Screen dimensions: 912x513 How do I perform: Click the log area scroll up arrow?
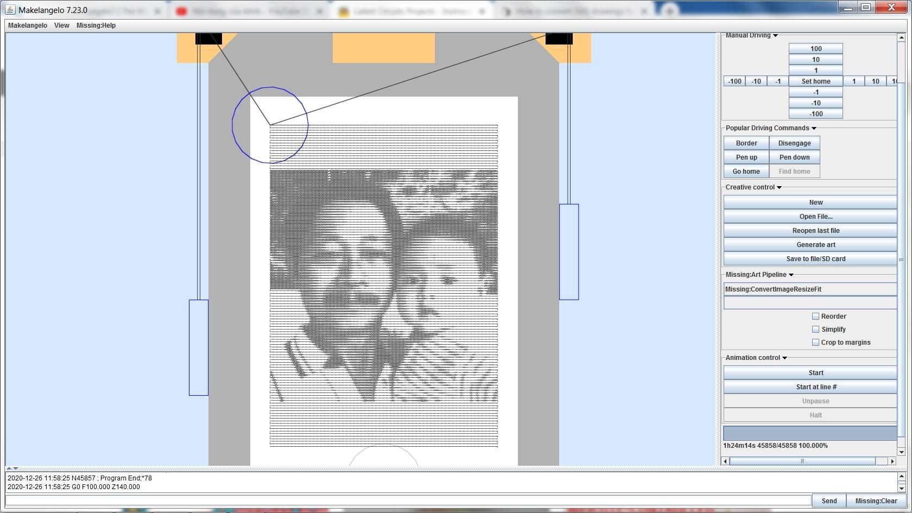point(902,477)
